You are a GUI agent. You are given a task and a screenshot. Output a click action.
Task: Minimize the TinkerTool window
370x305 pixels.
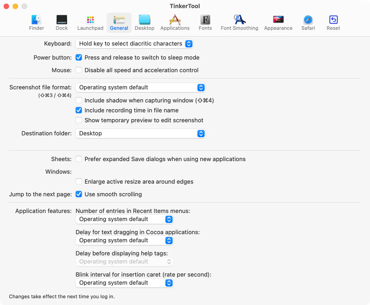(15, 6)
